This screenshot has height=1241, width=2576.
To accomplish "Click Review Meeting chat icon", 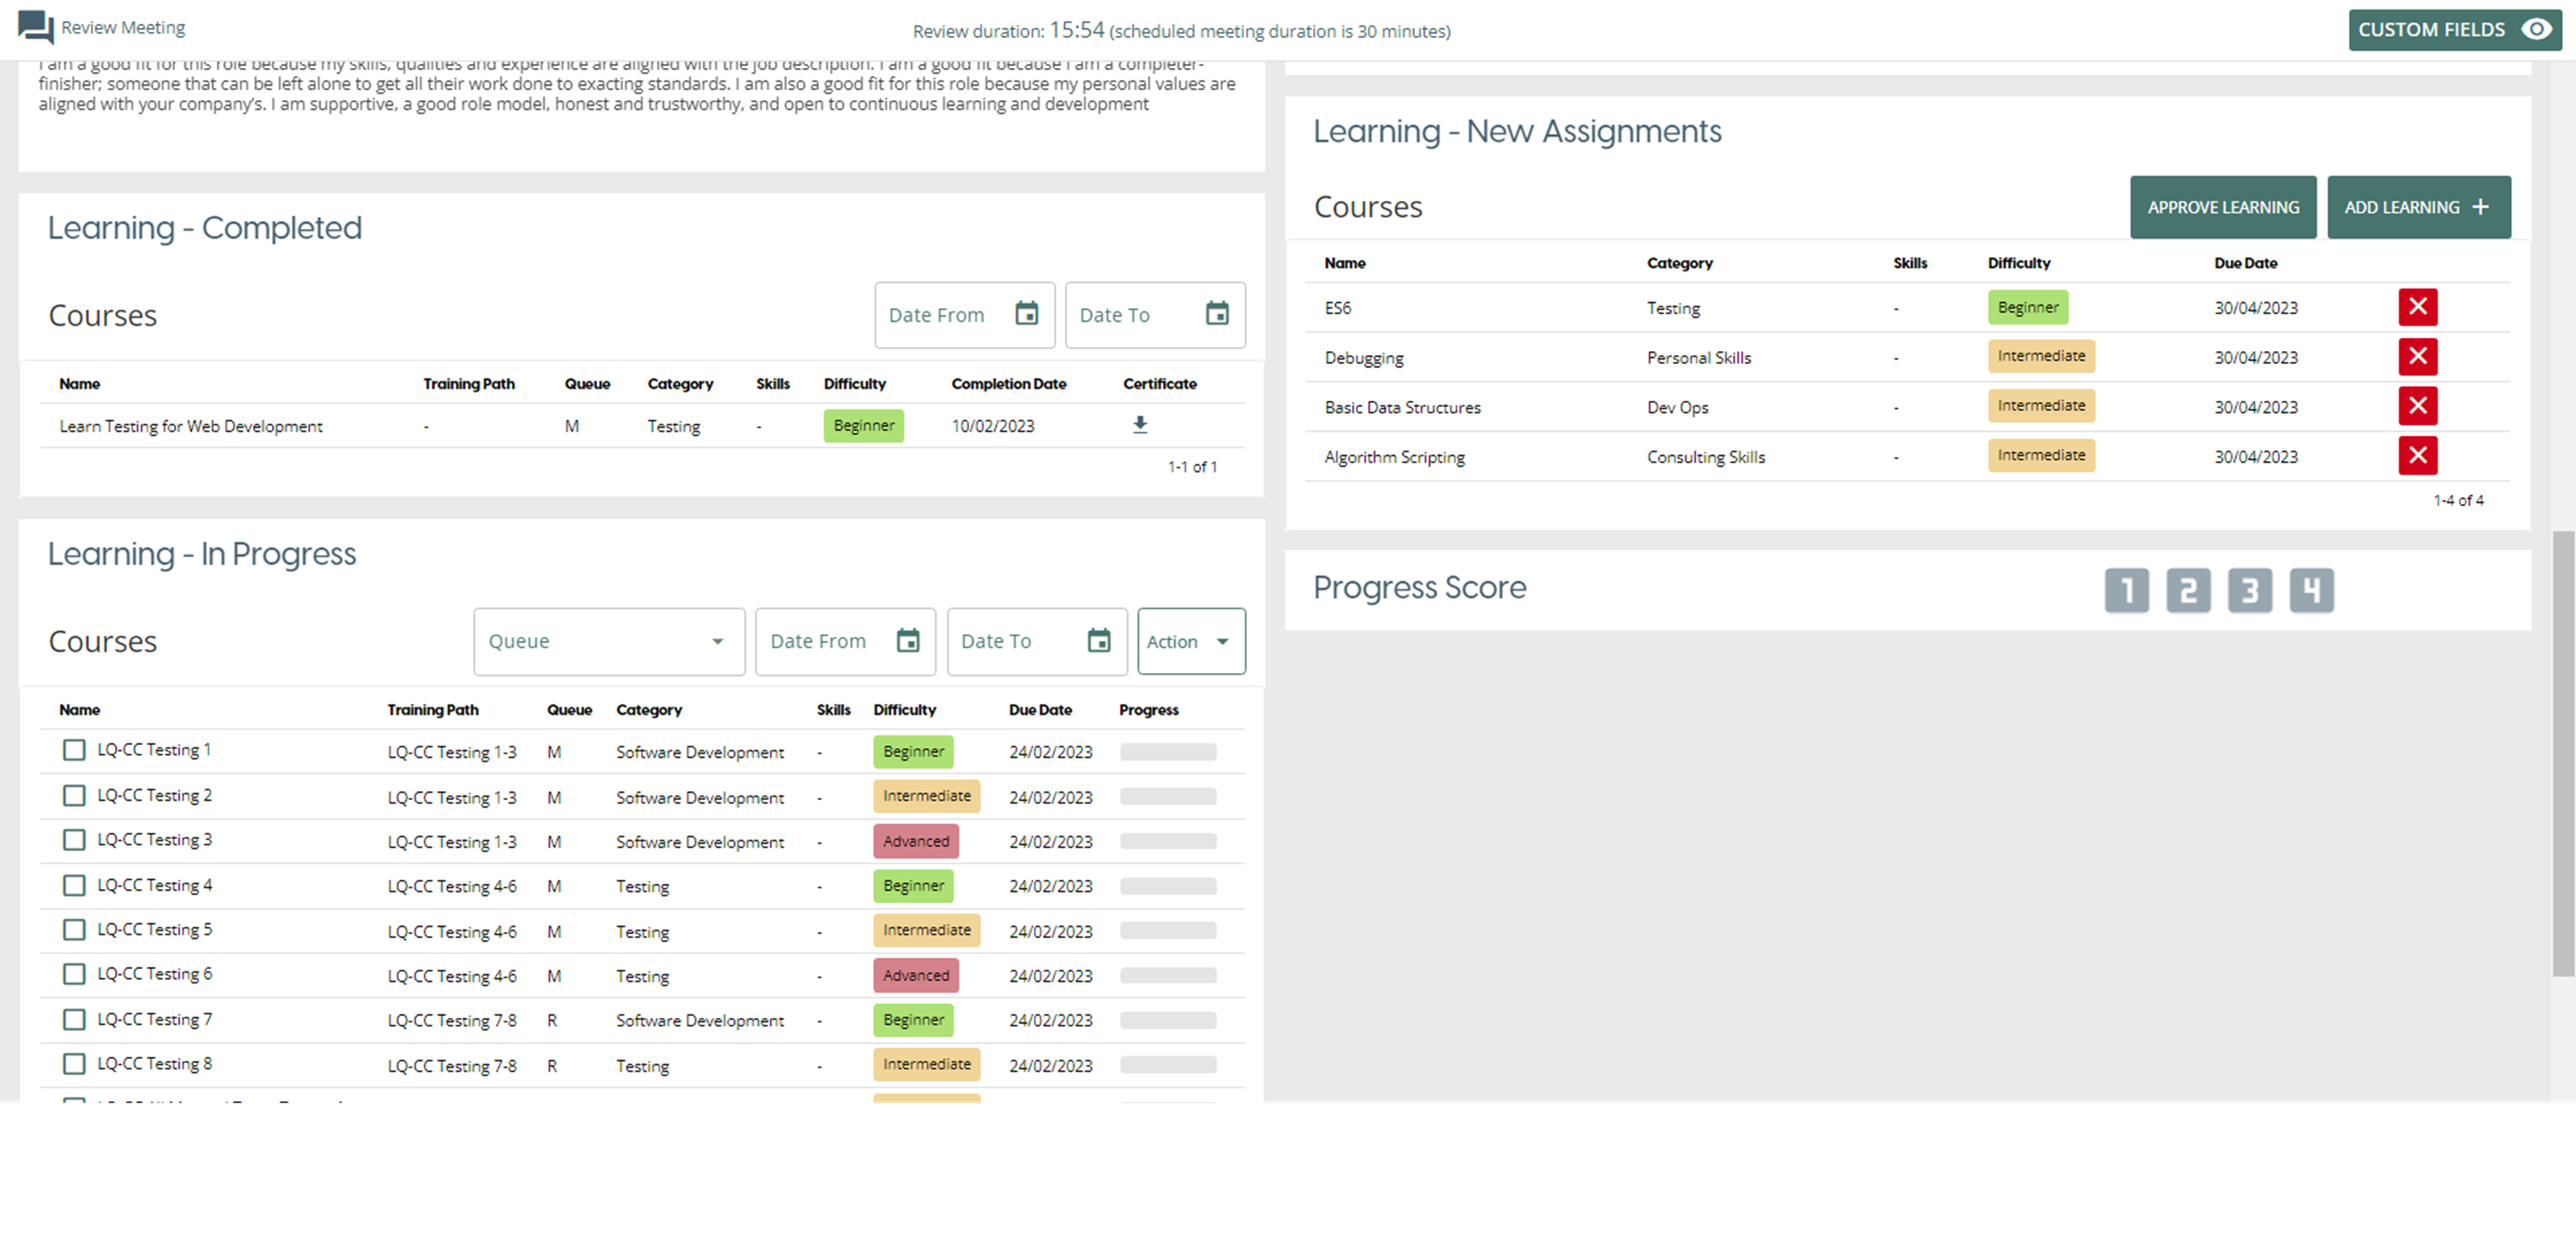I will click(36, 27).
